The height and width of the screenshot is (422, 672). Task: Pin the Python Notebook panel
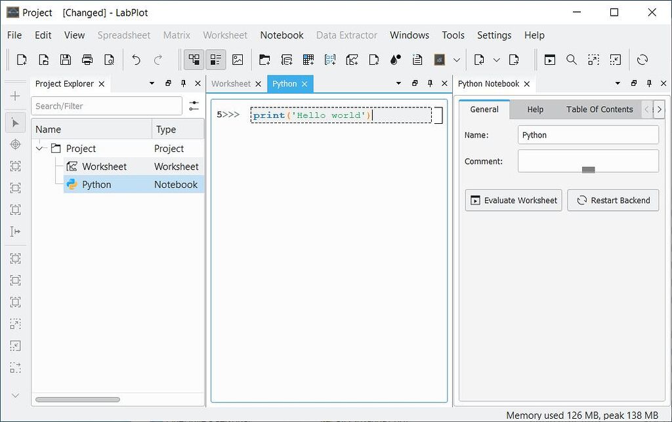coord(648,83)
